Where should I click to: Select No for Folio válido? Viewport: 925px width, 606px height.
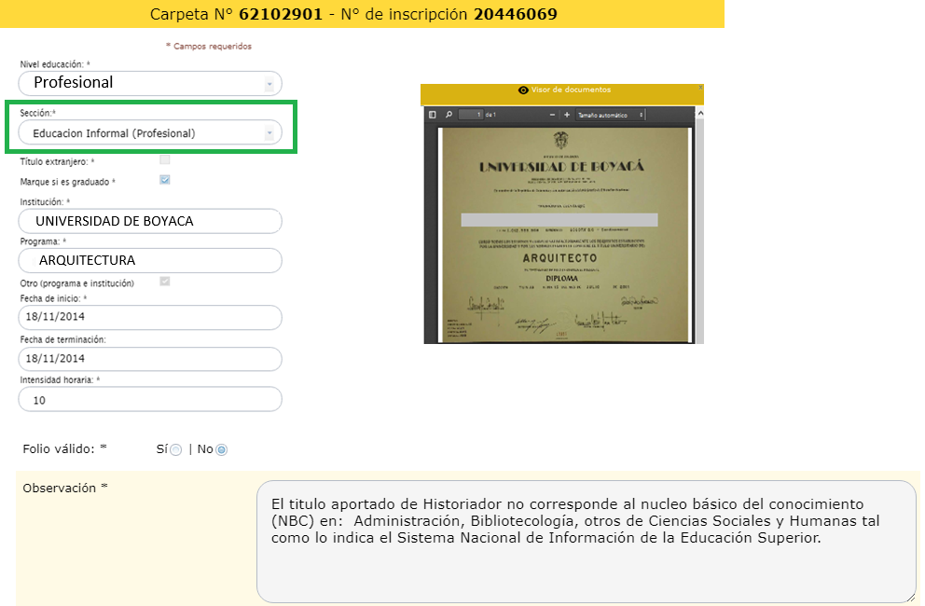tap(221, 449)
